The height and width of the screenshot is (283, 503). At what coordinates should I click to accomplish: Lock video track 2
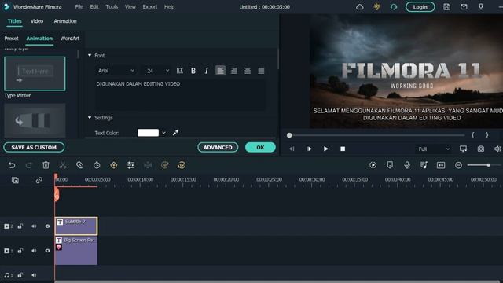coord(20,226)
